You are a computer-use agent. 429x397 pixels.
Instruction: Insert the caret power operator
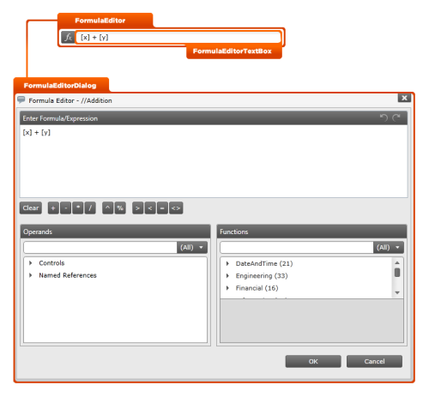[x=107, y=208]
